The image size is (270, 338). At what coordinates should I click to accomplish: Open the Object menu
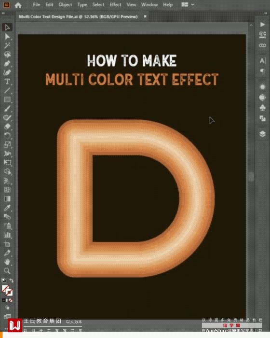click(65, 4)
